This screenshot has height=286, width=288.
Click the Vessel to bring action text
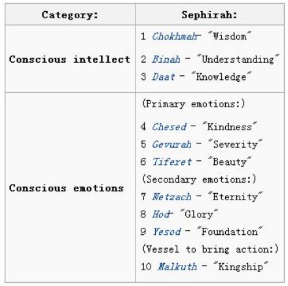coord(210,249)
